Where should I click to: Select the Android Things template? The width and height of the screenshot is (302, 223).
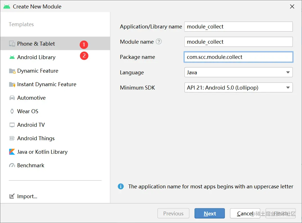(36, 138)
